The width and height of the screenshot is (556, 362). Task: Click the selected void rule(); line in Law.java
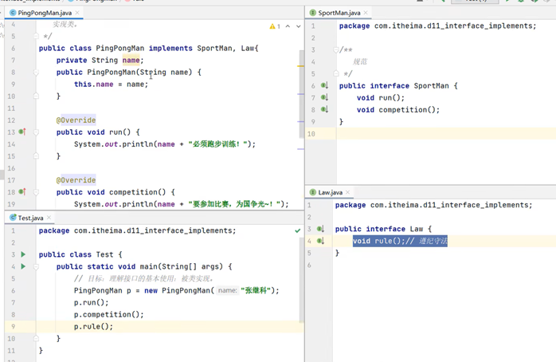(400, 241)
